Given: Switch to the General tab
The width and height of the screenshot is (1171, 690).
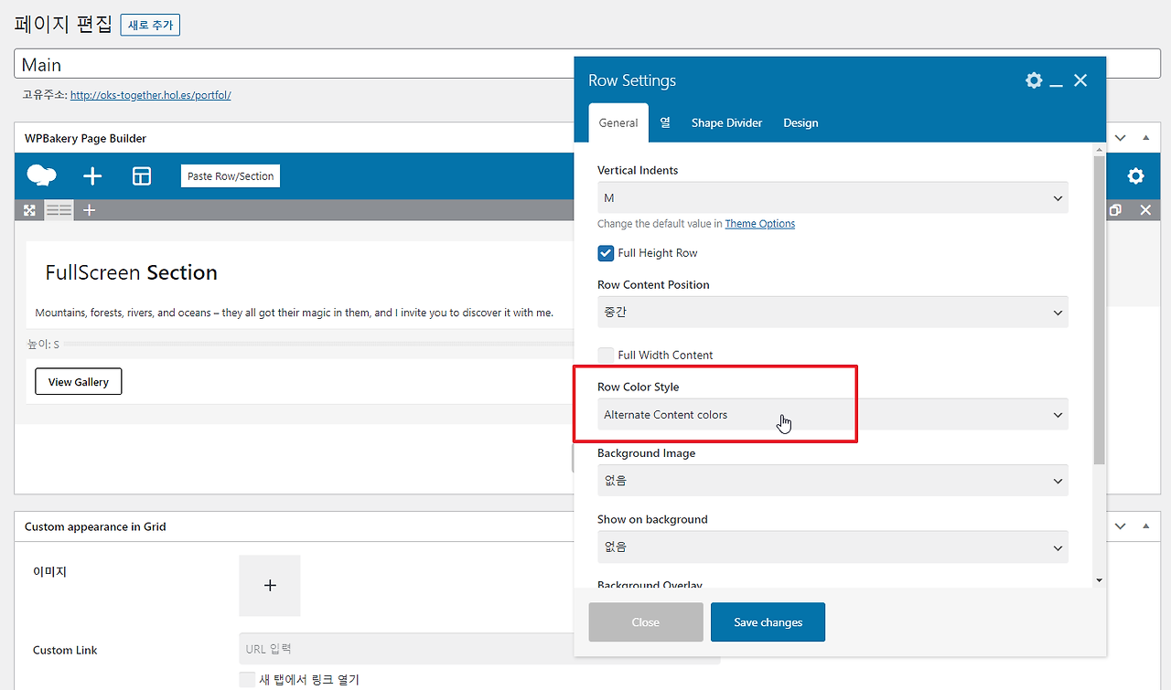Looking at the screenshot, I should pos(618,123).
